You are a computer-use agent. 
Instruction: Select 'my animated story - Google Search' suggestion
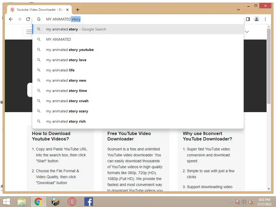[x=138, y=29]
